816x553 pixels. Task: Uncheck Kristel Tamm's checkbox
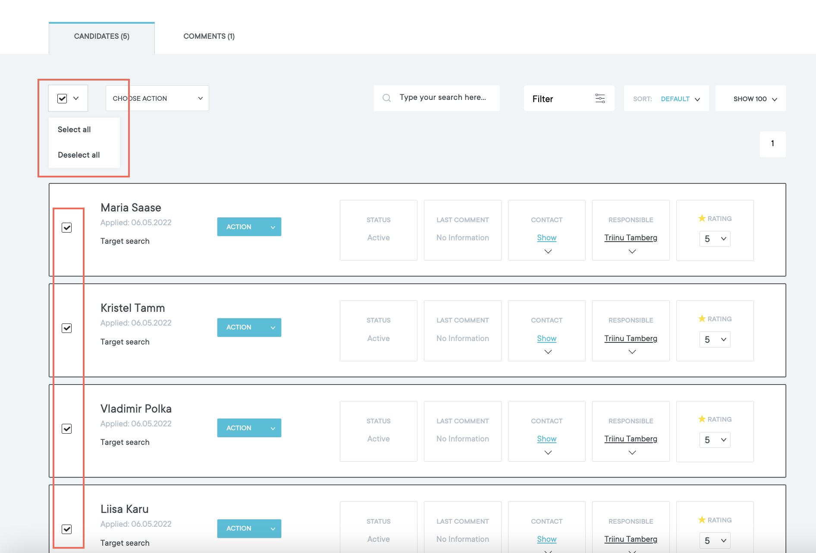(x=67, y=328)
